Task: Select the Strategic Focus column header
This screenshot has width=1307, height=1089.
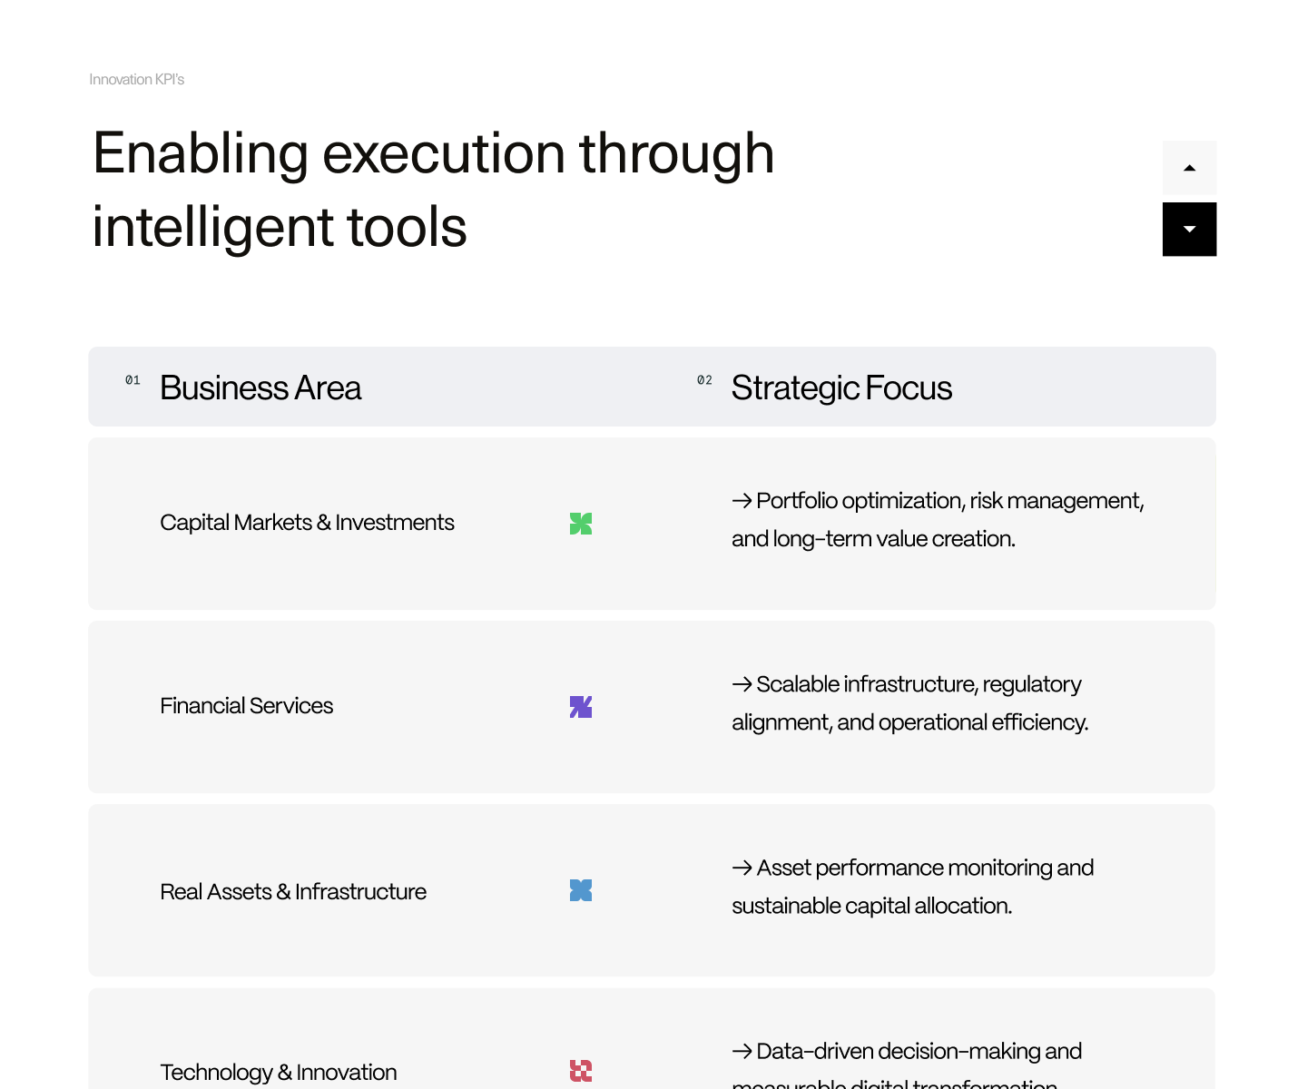Action: (x=841, y=388)
